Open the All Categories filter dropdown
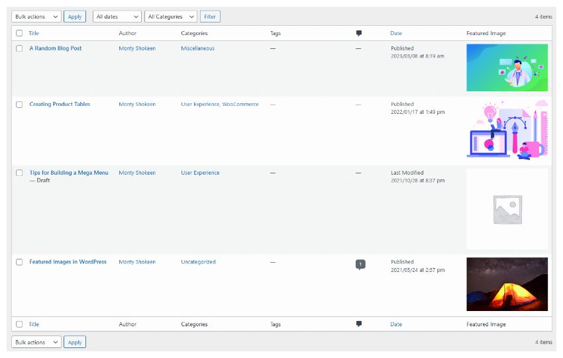Viewport: 563px width, 358px height. pos(170,17)
